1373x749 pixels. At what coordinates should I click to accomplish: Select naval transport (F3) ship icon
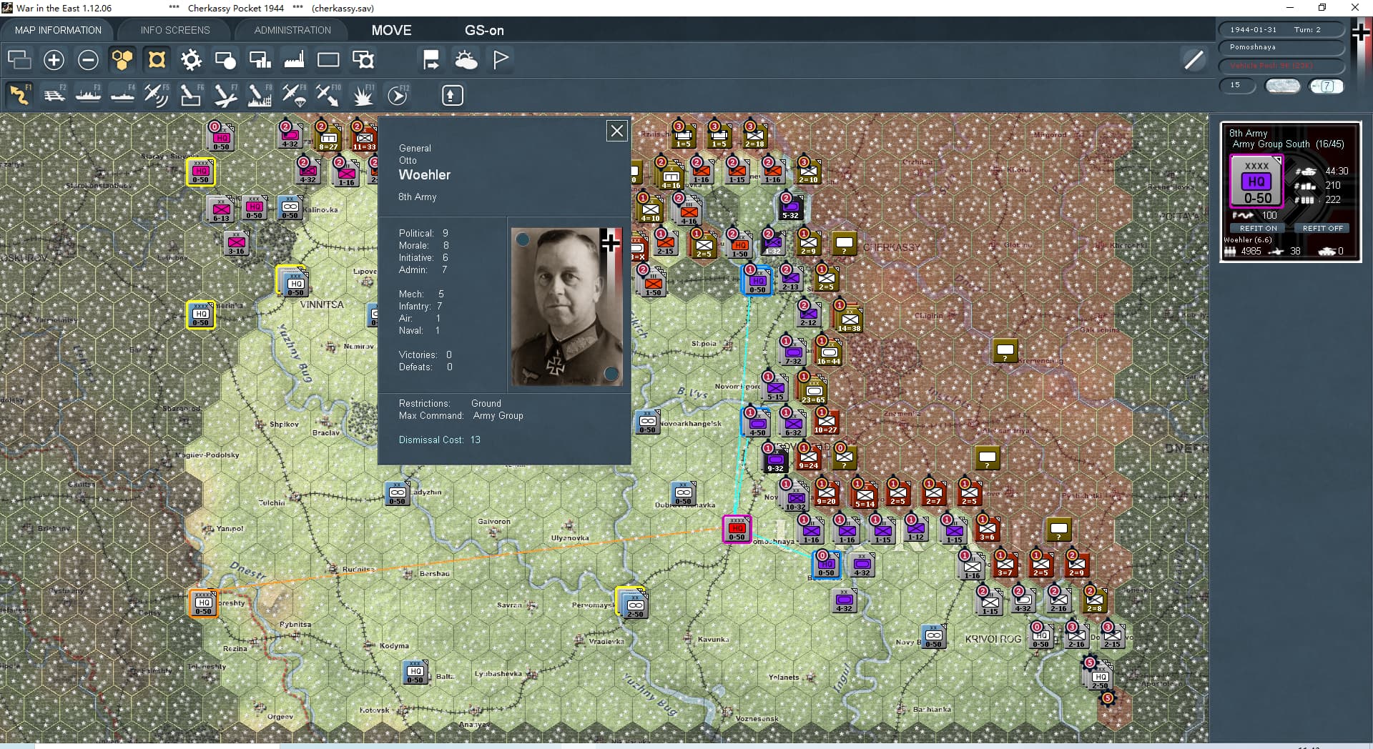point(88,94)
